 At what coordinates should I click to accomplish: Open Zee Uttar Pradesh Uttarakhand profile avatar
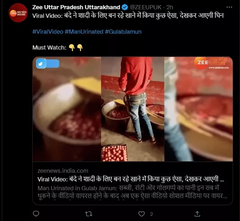click(x=18, y=13)
